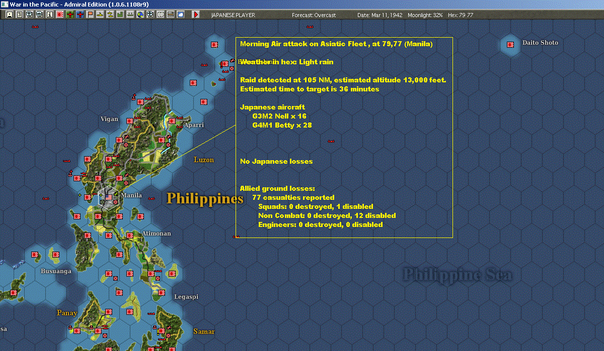Click the globe toolbar icon
This screenshot has width=604, height=351.
click(140, 15)
